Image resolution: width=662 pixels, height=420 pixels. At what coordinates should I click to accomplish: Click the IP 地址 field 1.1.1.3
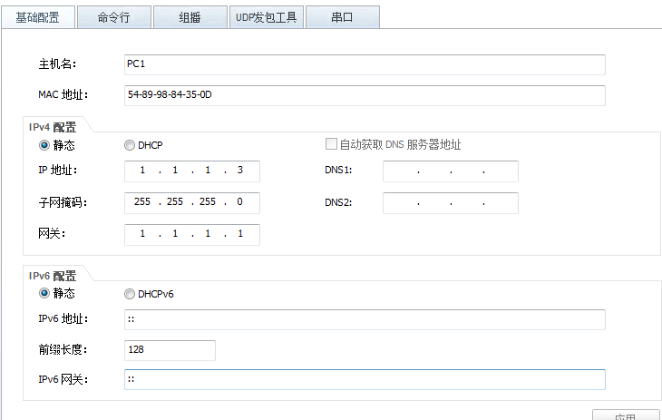tap(192, 171)
